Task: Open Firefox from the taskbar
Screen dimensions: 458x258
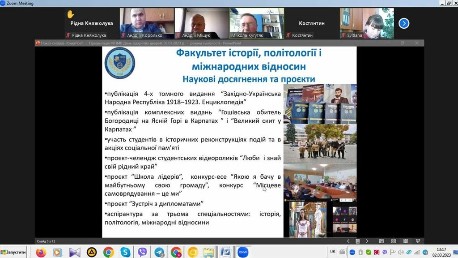Action: click(41, 252)
